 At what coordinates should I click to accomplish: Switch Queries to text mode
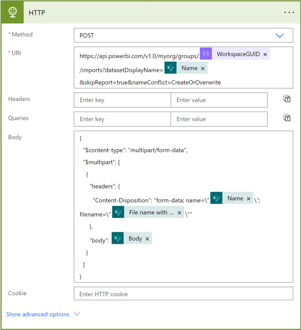[286, 118]
